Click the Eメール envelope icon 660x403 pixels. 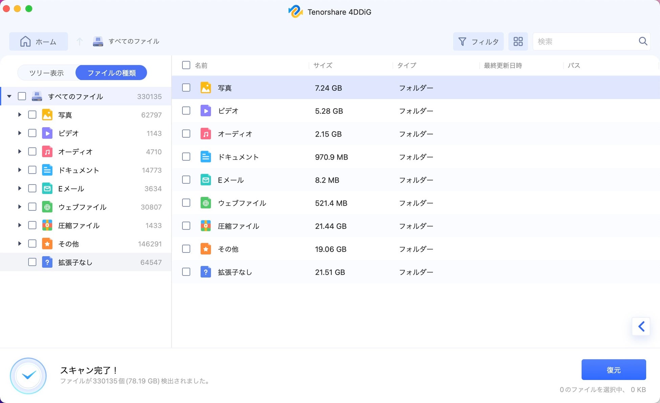47,188
